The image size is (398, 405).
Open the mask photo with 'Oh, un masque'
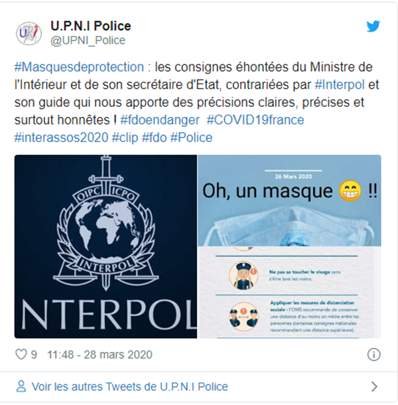pos(289,200)
